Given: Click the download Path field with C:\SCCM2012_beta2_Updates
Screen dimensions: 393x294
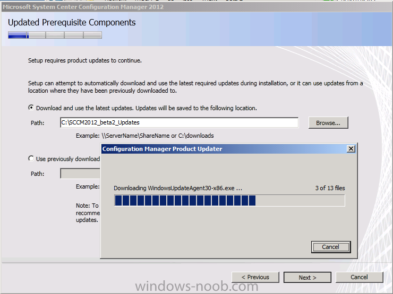Looking at the screenshot, I should coord(179,122).
